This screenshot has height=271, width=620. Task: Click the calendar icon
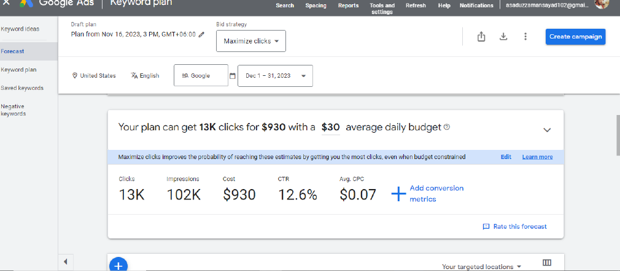[233, 76]
